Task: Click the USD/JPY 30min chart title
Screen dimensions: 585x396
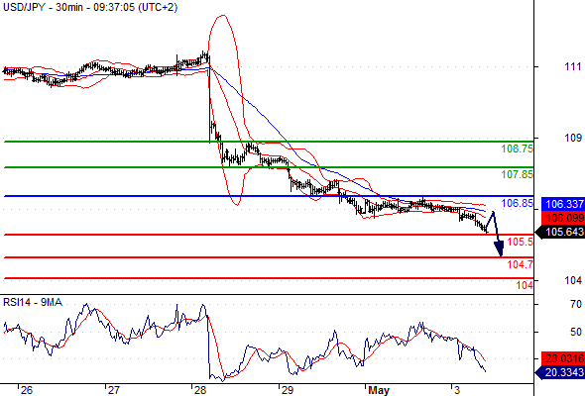Action: pyautogui.click(x=90, y=7)
